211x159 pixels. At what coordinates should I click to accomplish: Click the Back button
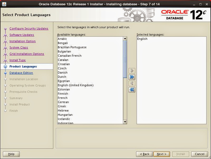pos(145,154)
